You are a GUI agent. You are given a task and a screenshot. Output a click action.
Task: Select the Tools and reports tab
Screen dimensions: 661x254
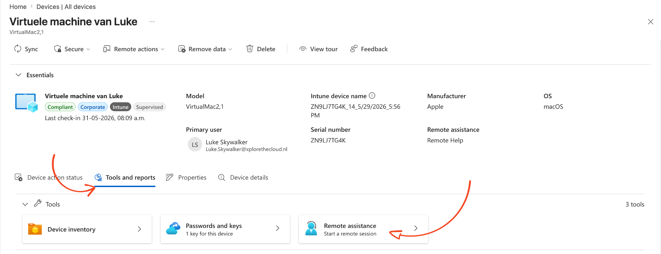pyautogui.click(x=125, y=177)
